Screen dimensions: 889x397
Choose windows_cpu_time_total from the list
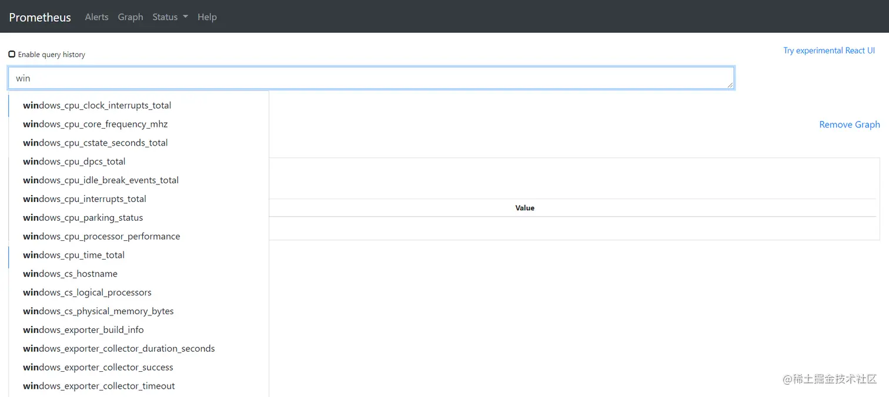click(139, 255)
